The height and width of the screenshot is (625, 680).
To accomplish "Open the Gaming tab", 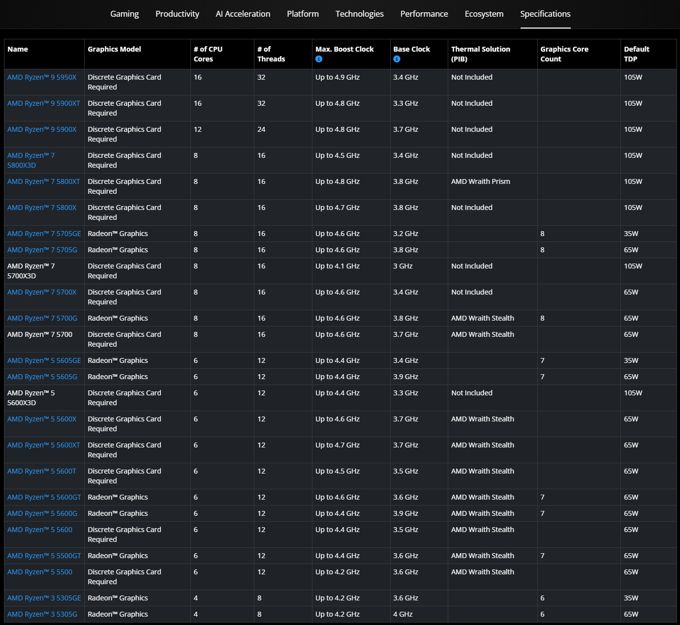I will 124,14.
